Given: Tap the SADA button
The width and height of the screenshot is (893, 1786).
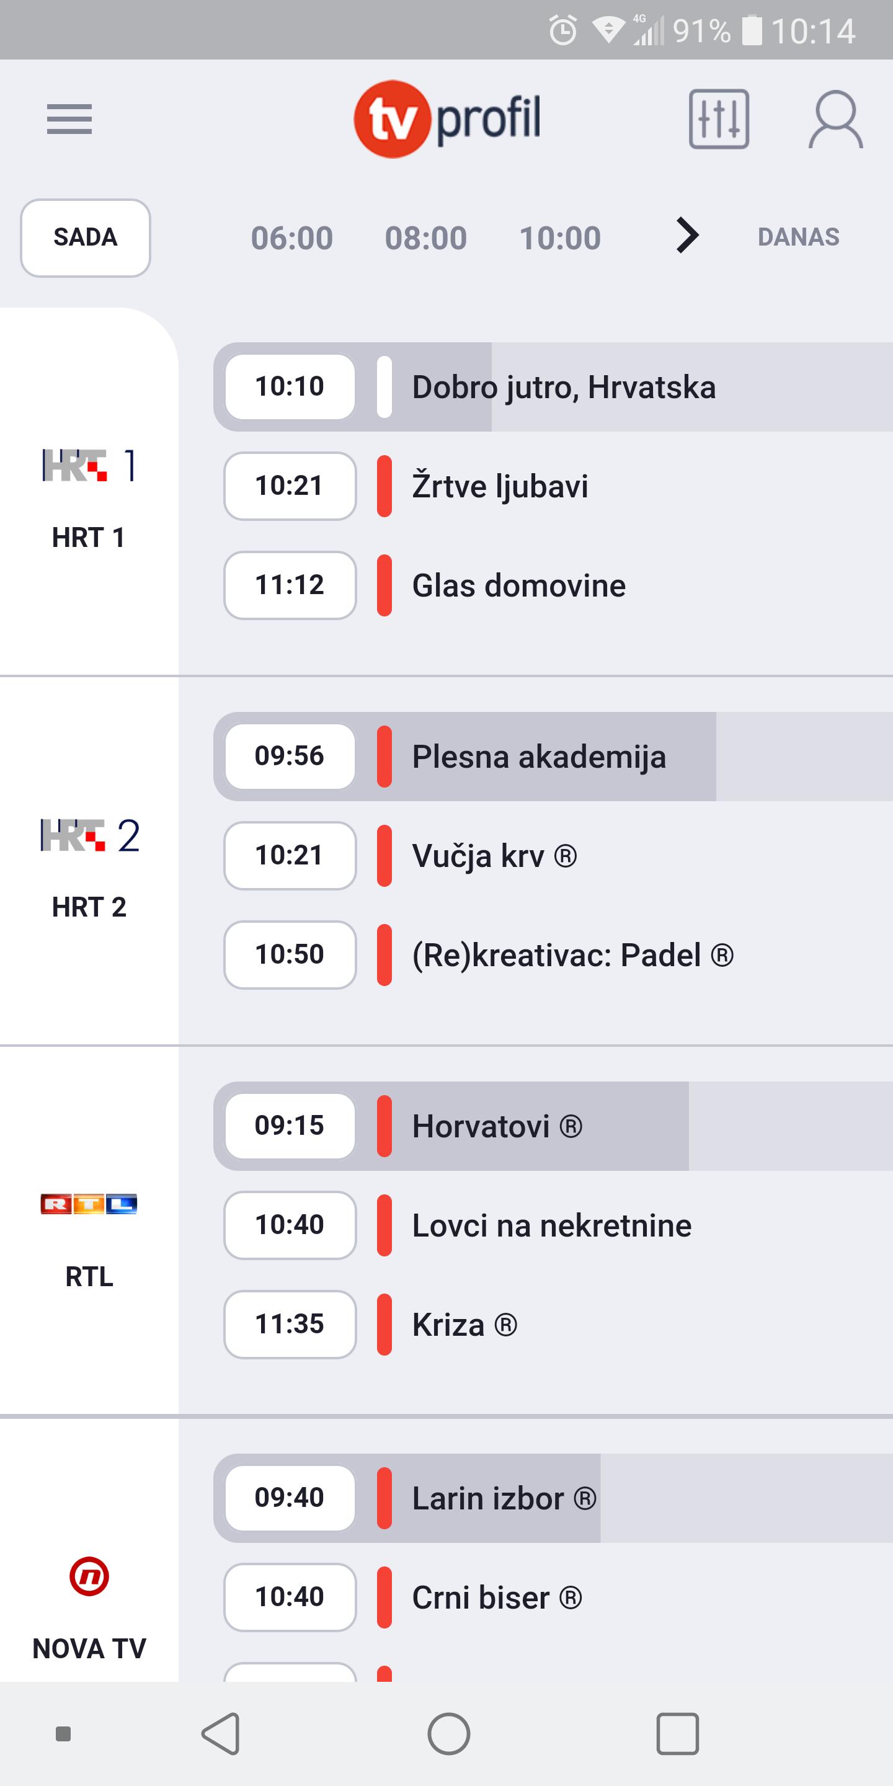Looking at the screenshot, I should click(86, 237).
